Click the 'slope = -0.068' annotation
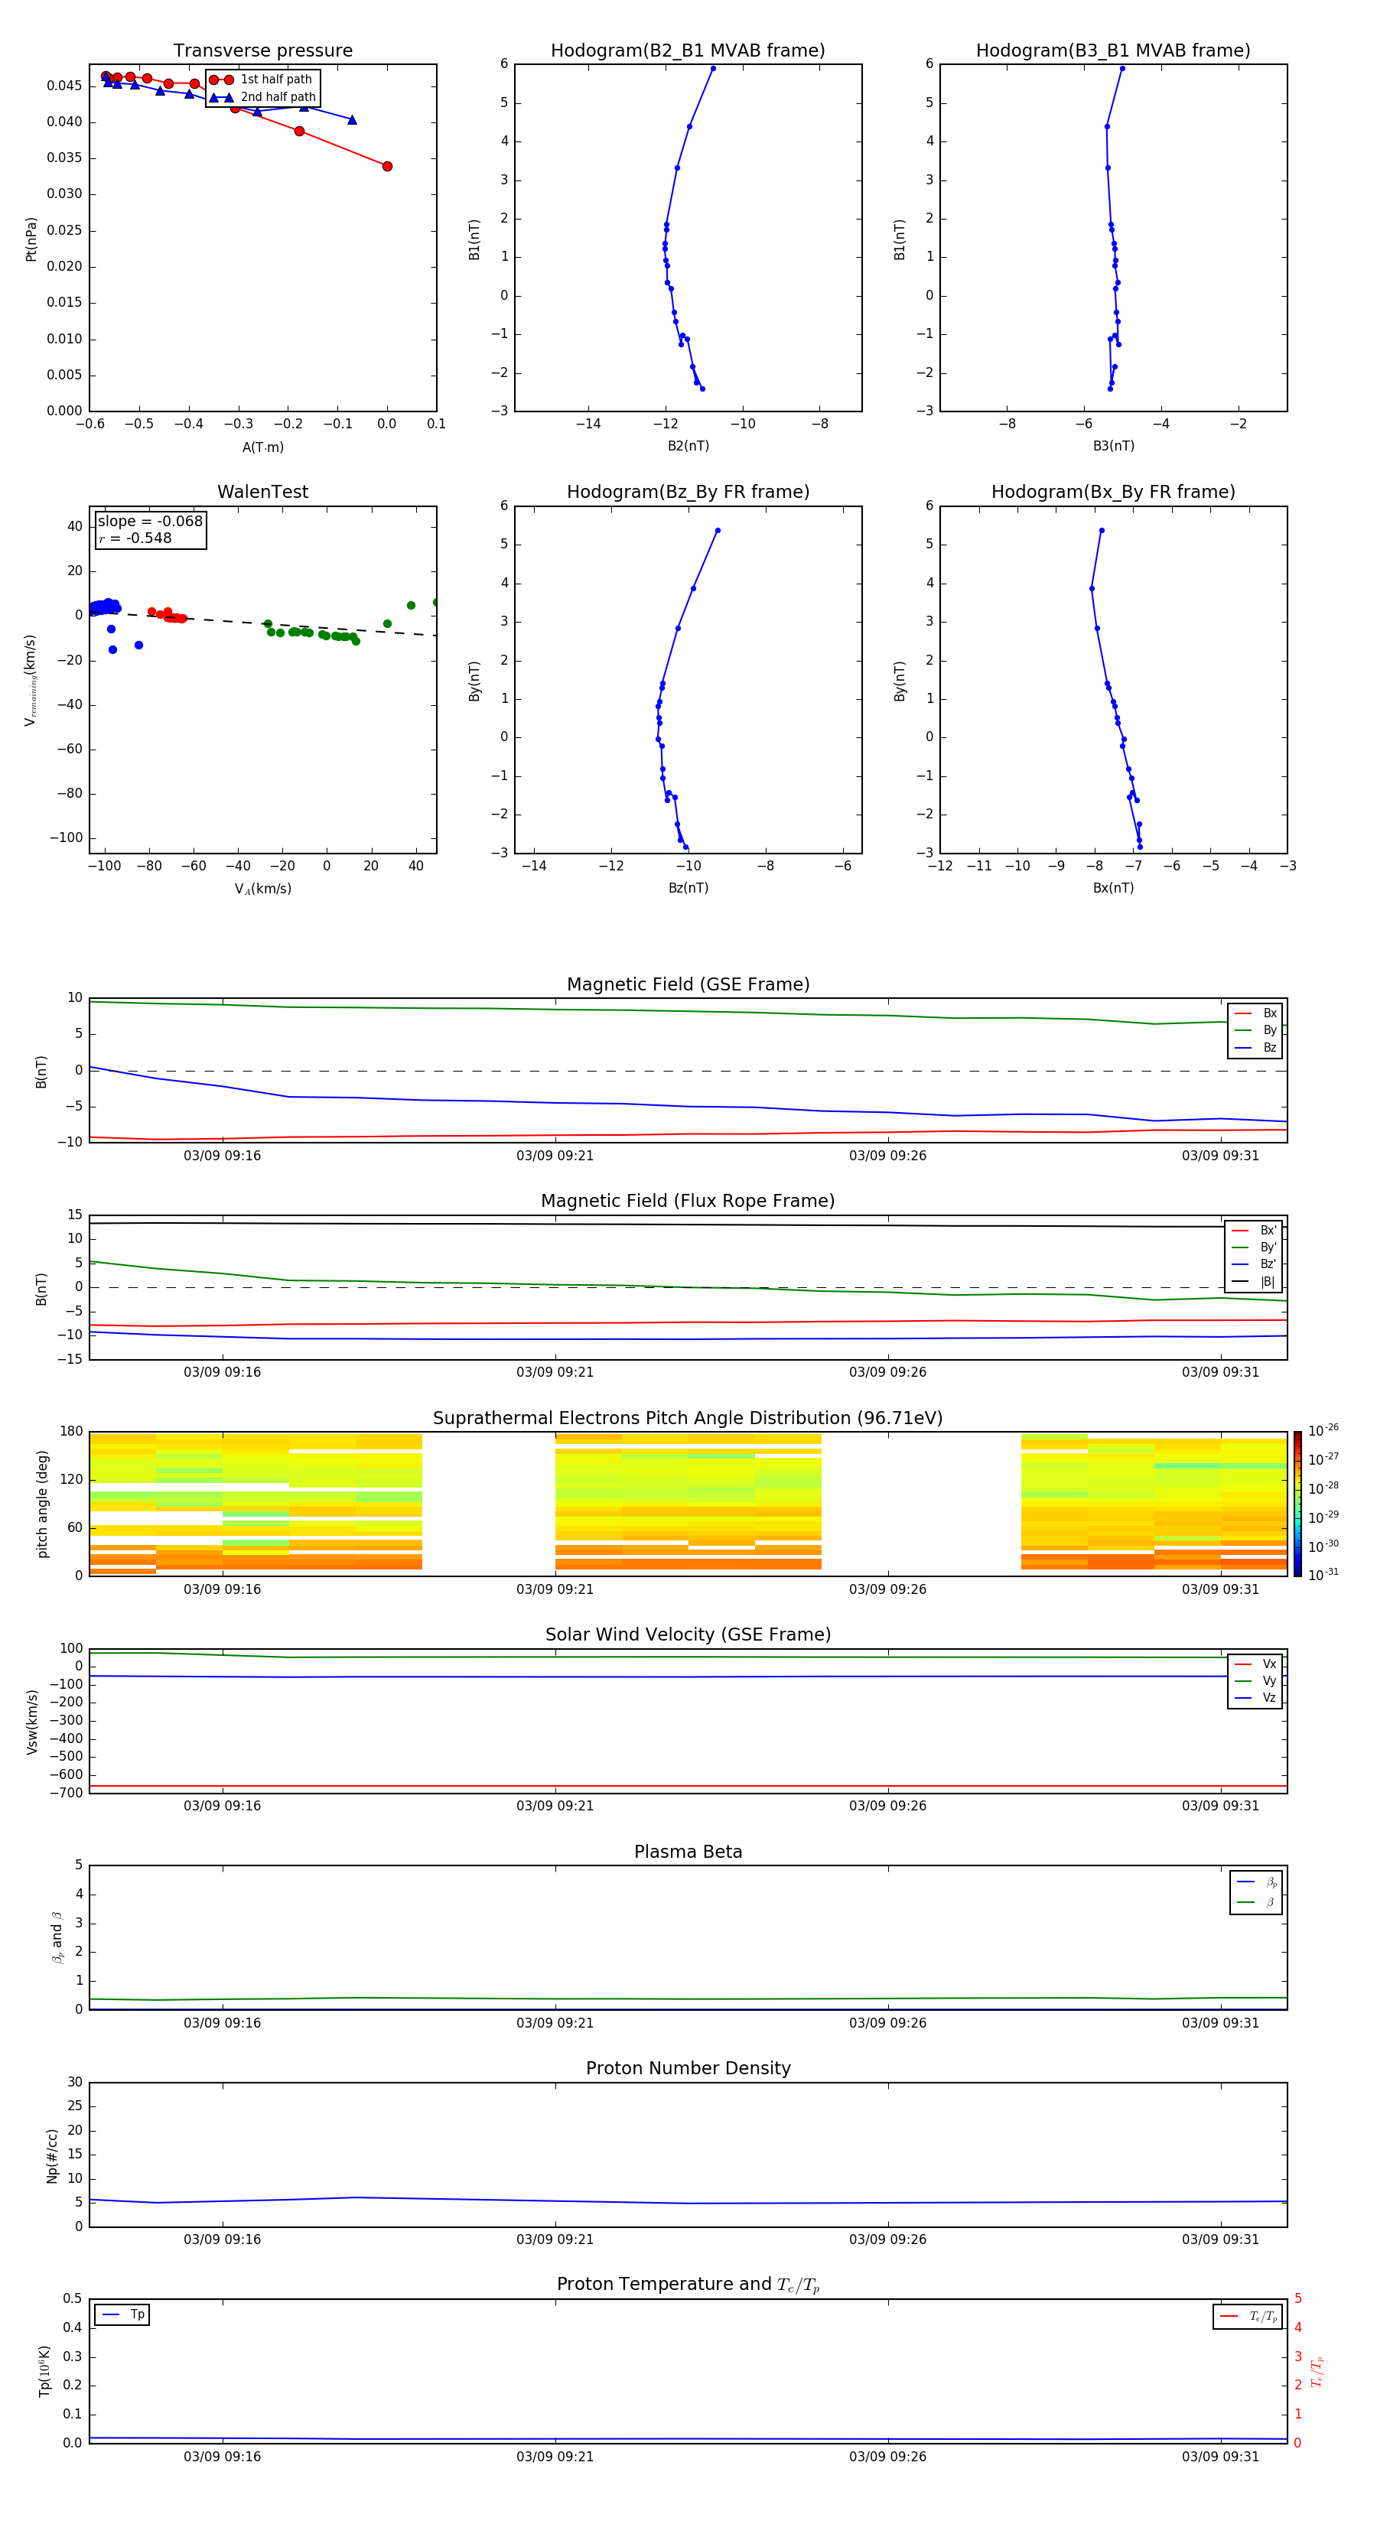 coord(150,522)
